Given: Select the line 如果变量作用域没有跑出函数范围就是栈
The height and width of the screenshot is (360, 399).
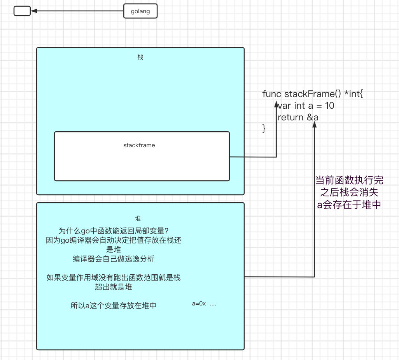Looking at the screenshot, I should coord(113,278).
